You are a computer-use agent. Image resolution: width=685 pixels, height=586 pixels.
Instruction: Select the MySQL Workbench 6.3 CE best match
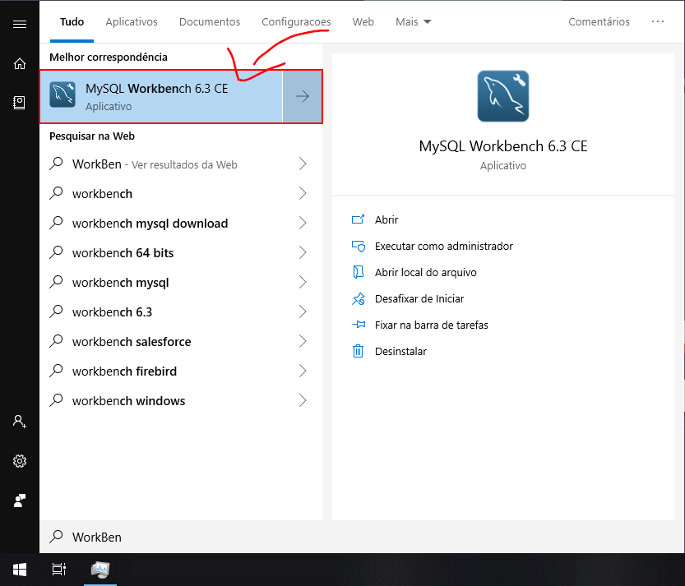pyautogui.click(x=161, y=96)
